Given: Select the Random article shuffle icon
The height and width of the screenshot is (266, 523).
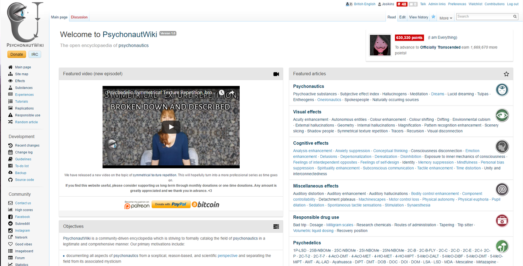Looking at the screenshot, I should (10, 122).
